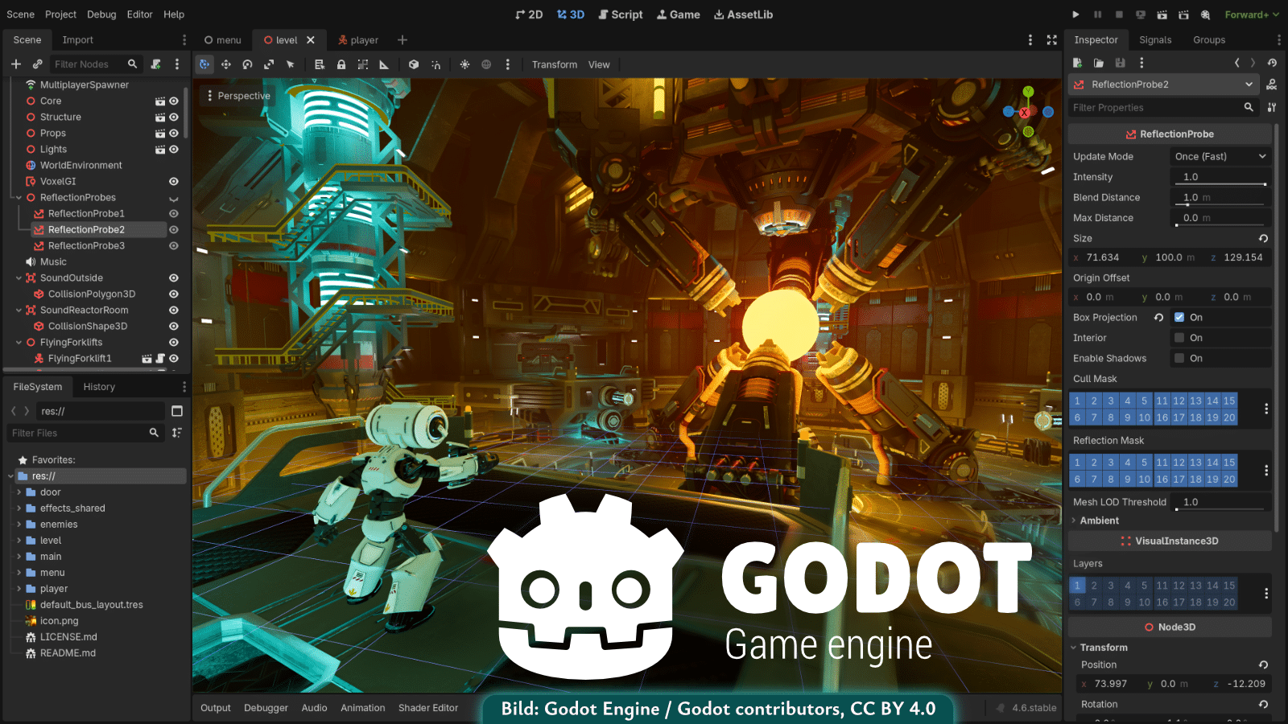
Task: Collapse the FlyingForklifts tree node
Action: 19,343
